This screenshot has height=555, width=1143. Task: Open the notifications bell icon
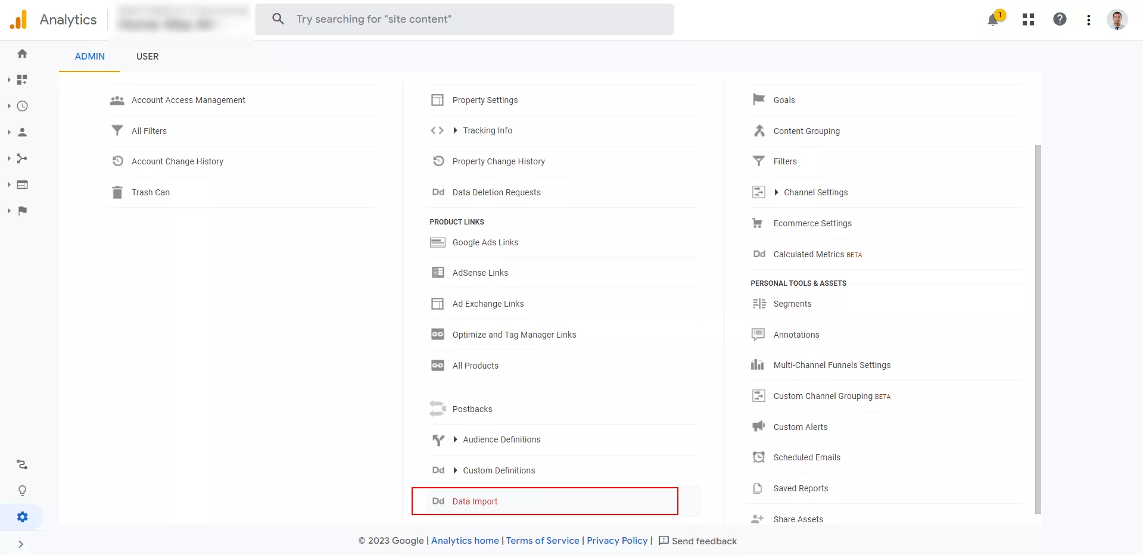993,20
